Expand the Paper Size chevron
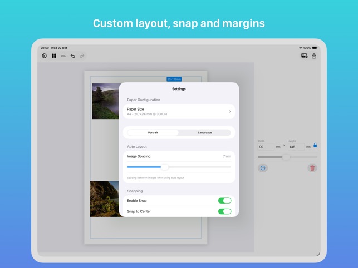Screen dimensions: 358x268 click(229, 112)
